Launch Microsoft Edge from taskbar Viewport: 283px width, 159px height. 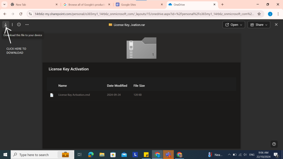coord(91,155)
